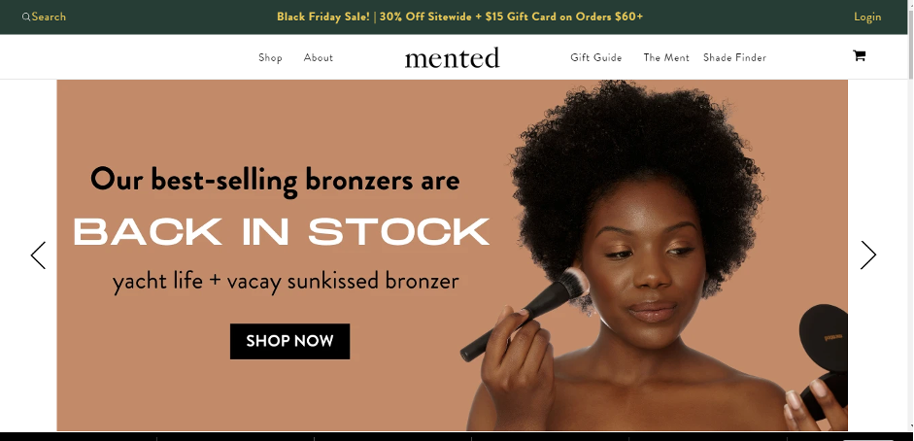
Task: Click the Login link
Action: (x=867, y=17)
